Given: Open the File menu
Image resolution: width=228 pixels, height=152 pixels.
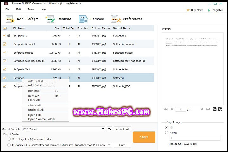Looking at the screenshot, I should pyautogui.click(x=7, y=9).
